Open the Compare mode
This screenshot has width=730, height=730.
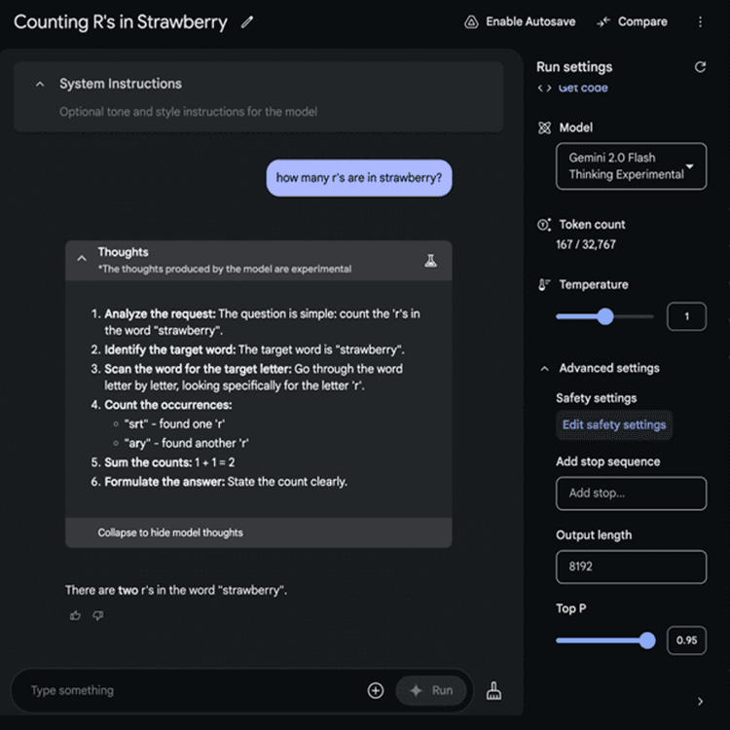point(633,21)
